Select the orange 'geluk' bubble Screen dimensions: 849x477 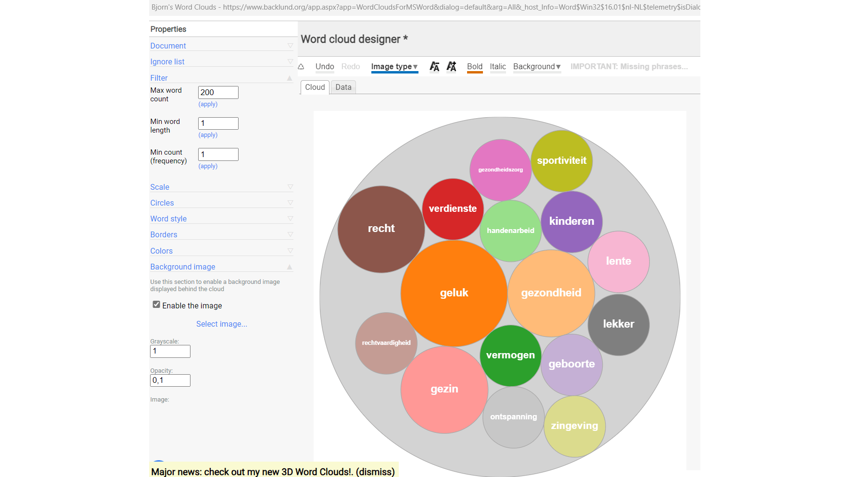[x=454, y=293]
